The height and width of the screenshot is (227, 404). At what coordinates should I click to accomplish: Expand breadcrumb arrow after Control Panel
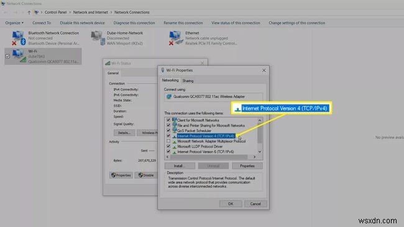click(x=70, y=12)
